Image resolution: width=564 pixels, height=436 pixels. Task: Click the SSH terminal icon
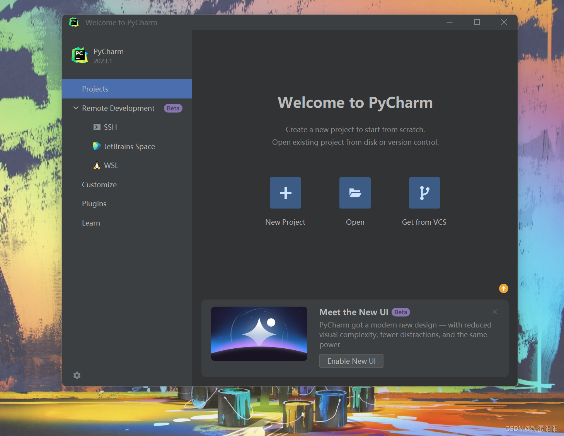pyautogui.click(x=97, y=127)
